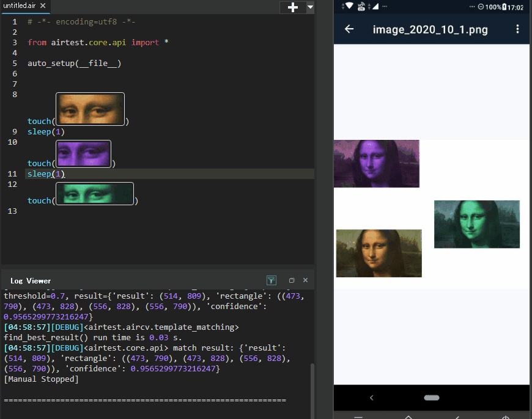
Task: Open the three-dot overflow menu on the device
Action: [x=517, y=28]
